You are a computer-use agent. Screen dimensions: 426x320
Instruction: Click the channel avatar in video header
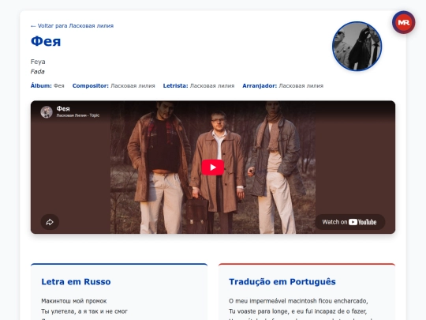click(x=47, y=112)
